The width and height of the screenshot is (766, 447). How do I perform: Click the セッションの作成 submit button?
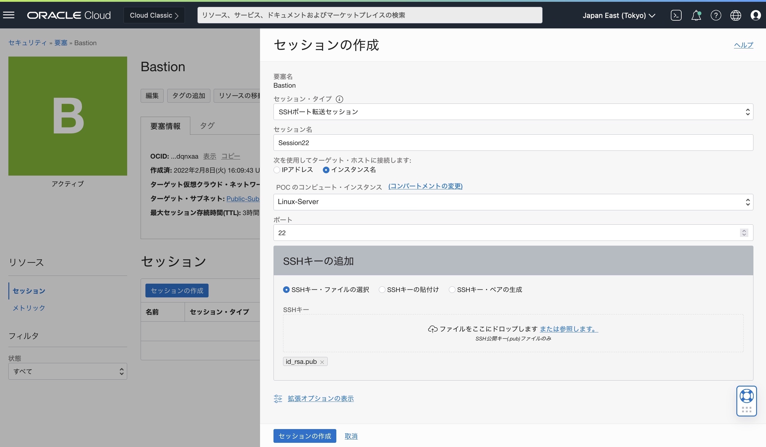point(304,436)
